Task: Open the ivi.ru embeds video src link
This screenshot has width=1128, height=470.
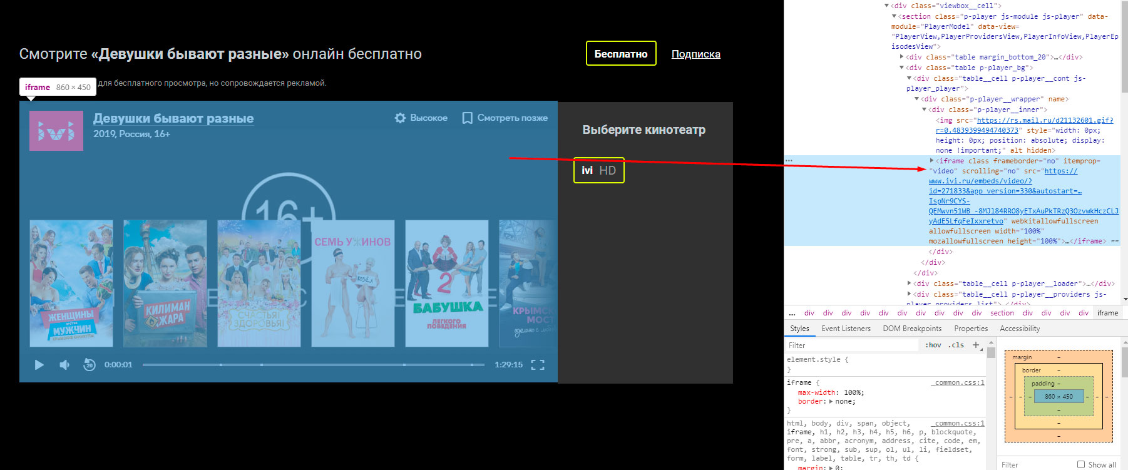Action: (x=1023, y=196)
